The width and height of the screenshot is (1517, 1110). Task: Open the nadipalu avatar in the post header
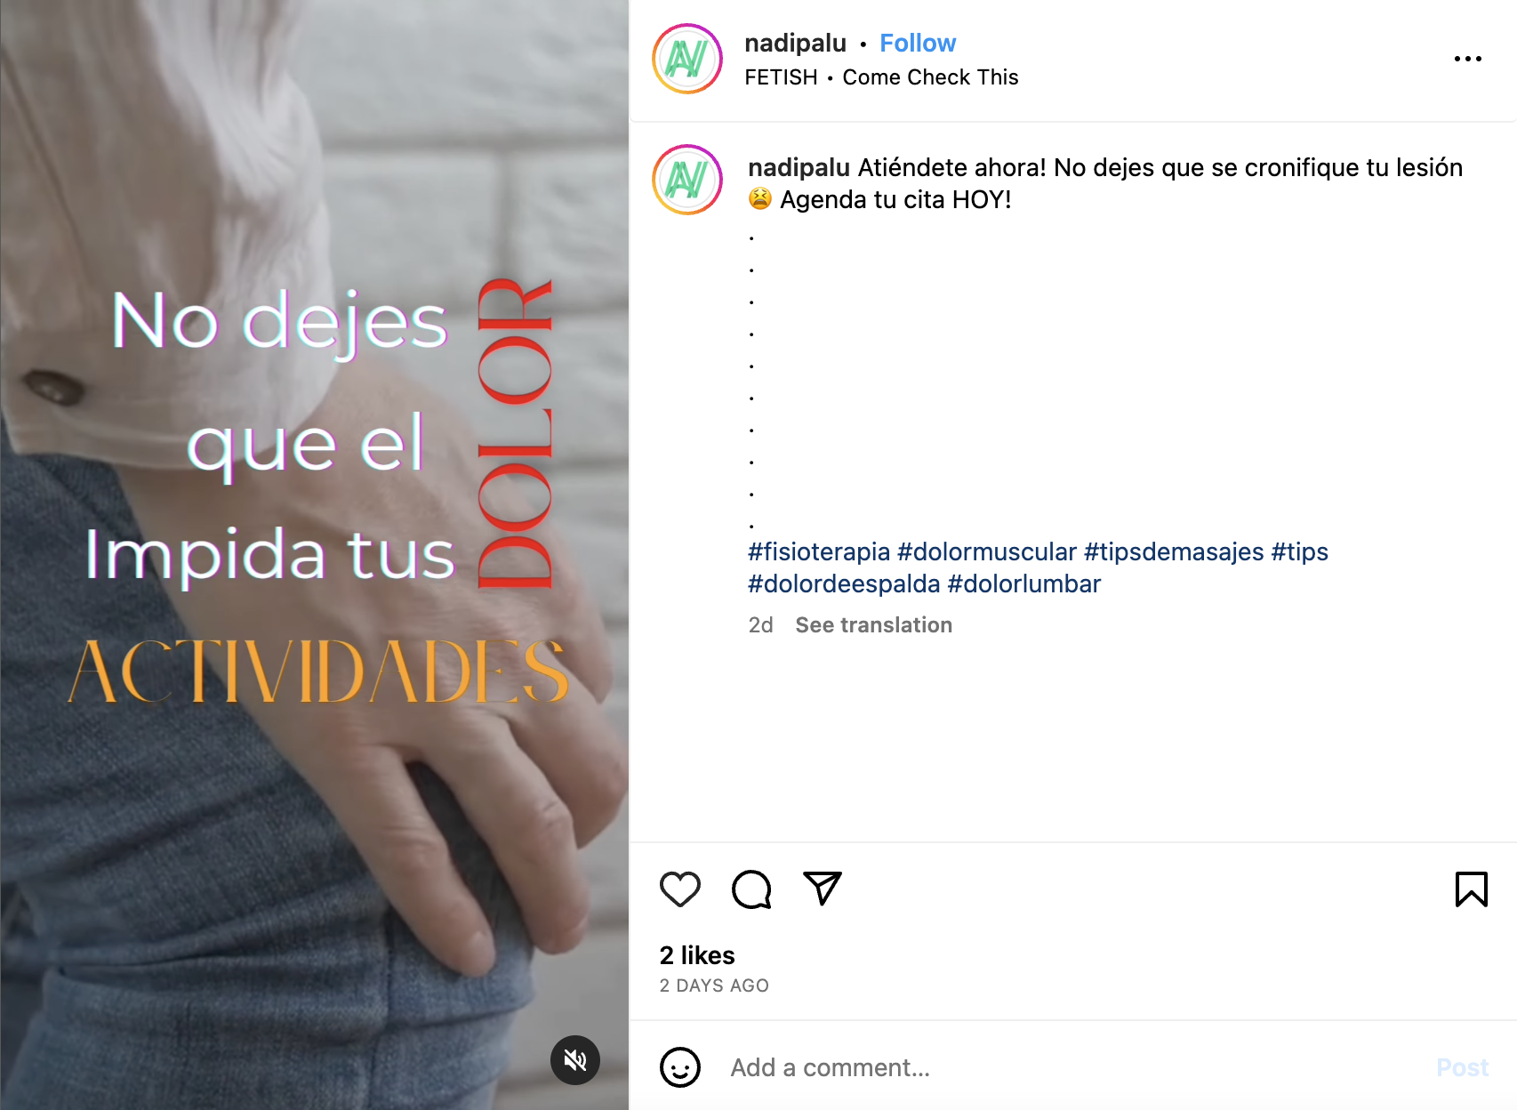[687, 59]
